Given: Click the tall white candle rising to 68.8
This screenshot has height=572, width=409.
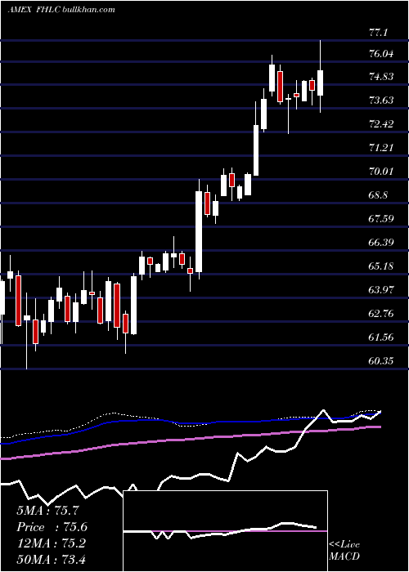Looking at the screenshot, I should point(199,230).
